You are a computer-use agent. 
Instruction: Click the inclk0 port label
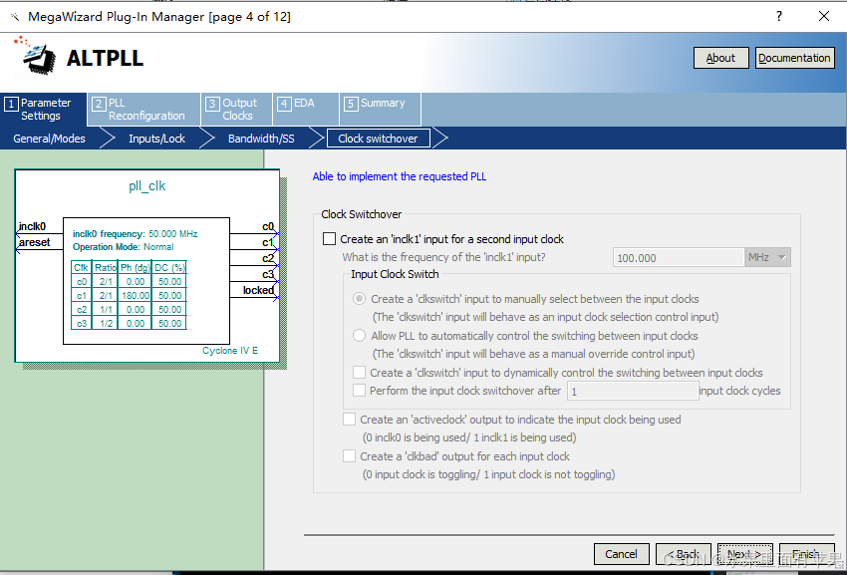(x=32, y=226)
